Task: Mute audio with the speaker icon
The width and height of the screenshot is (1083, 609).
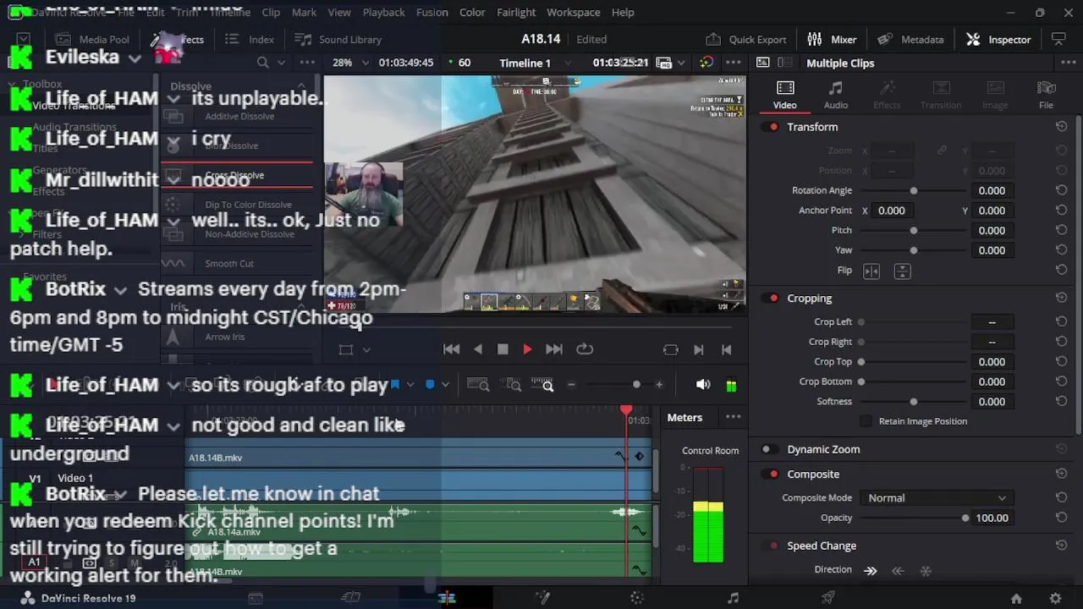Action: [702, 385]
